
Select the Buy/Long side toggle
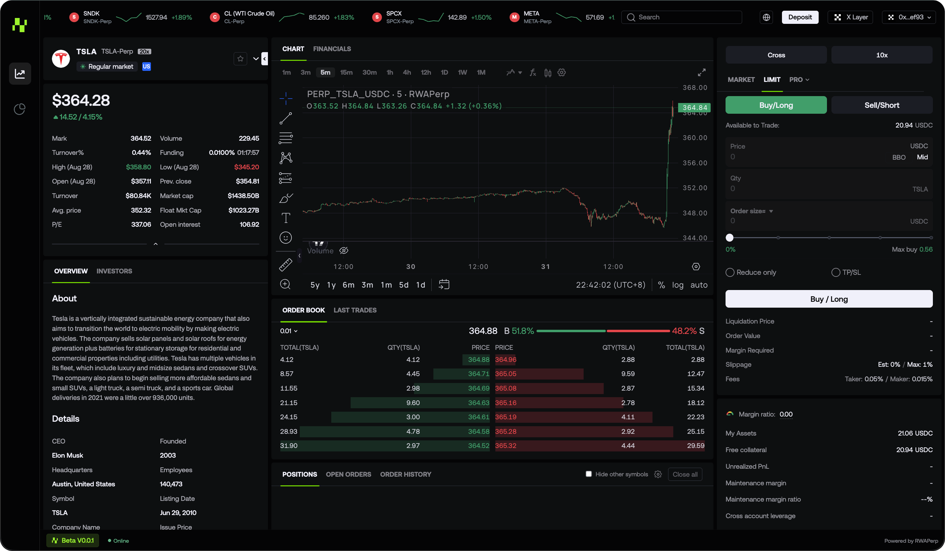pyautogui.click(x=776, y=105)
